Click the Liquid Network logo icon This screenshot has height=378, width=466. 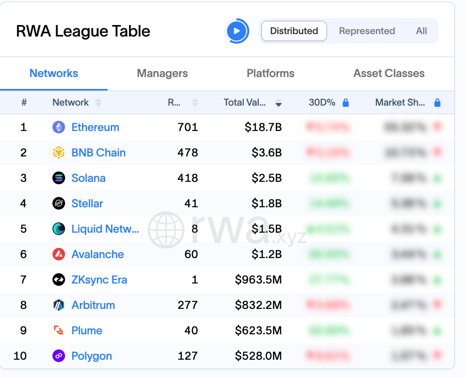click(x=59, y=229)
